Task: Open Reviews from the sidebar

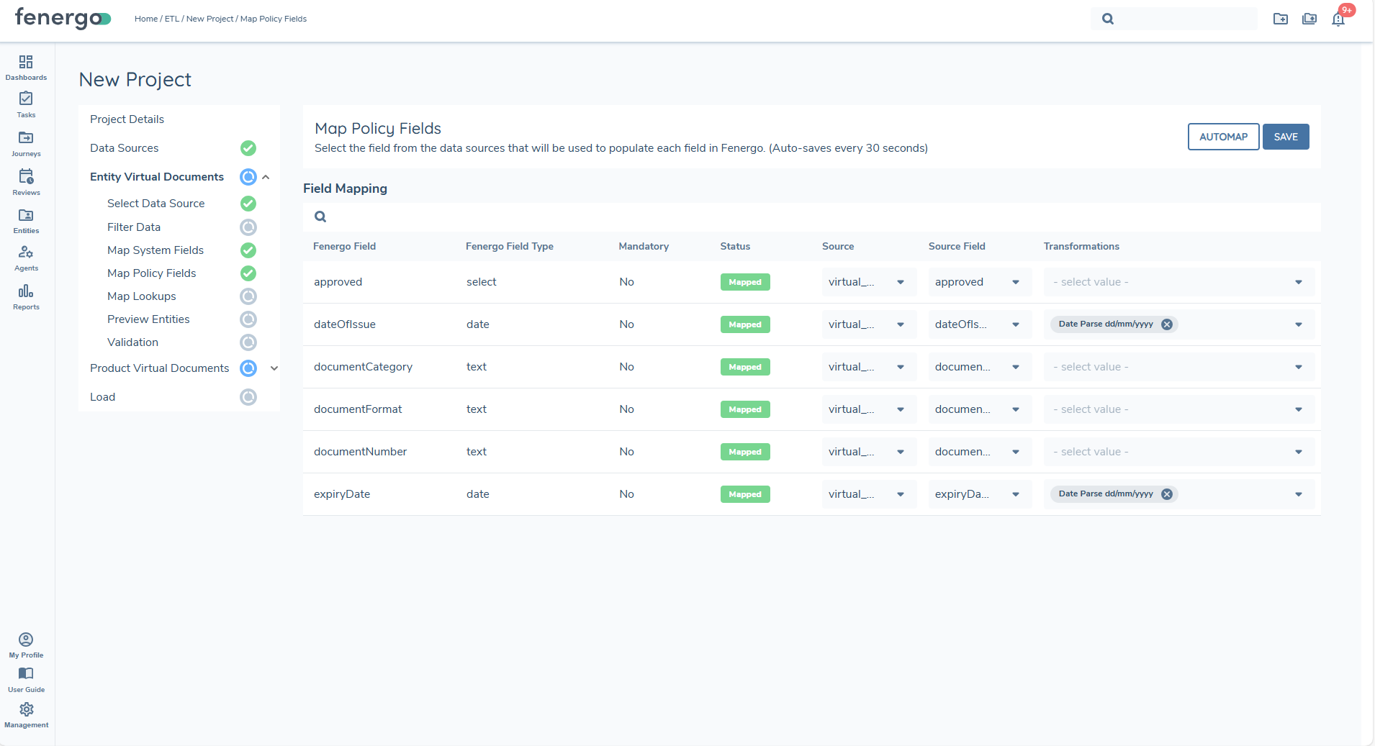Action: coord(26,177)
